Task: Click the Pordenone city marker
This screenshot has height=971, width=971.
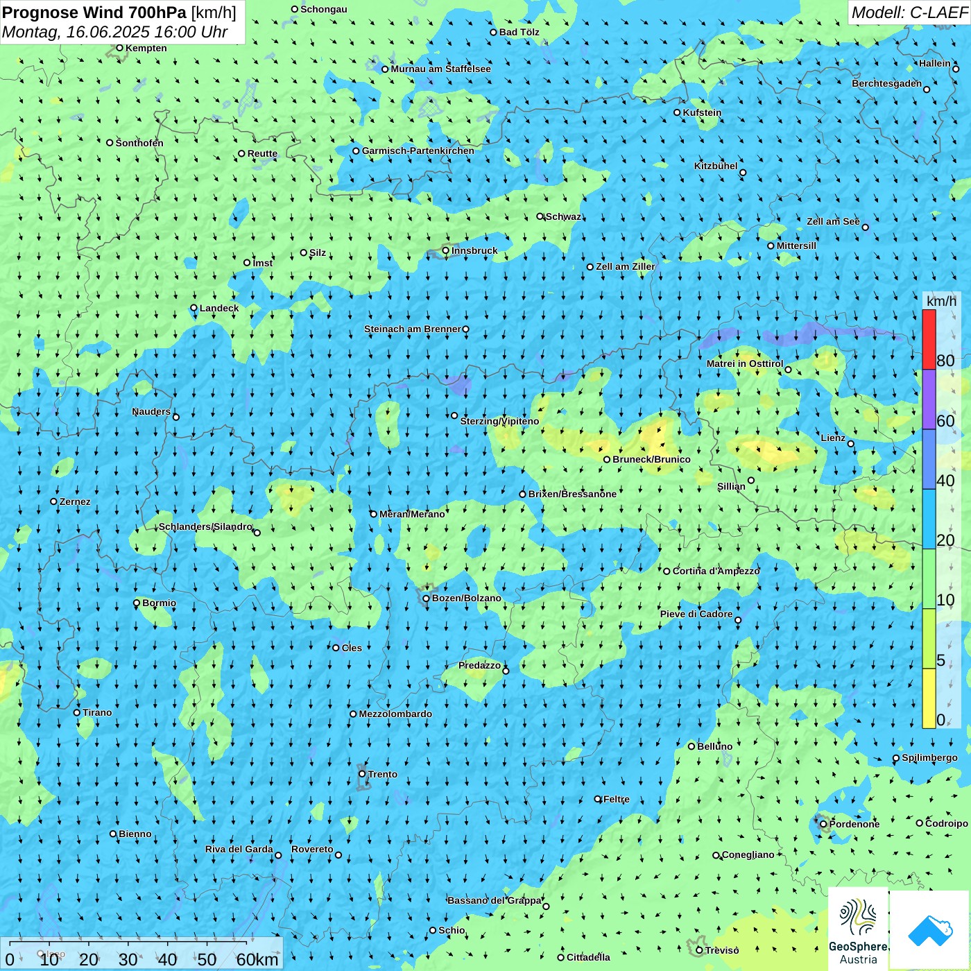Action: tap(824, 824)
